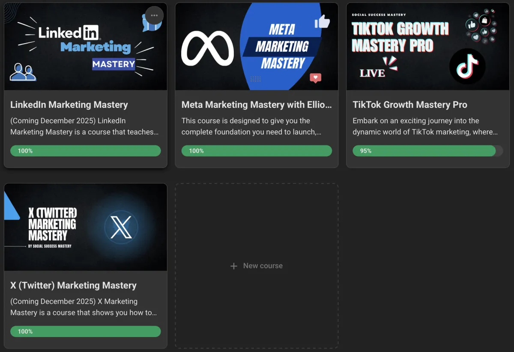Click the glowing X logo circle
This screenshot has height=352, width=514.
point(121,227)
